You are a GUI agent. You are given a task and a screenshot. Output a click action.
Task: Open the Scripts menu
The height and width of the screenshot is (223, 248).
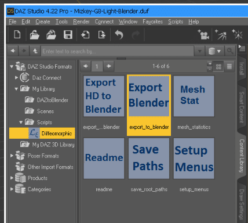[x=176, y=21]
